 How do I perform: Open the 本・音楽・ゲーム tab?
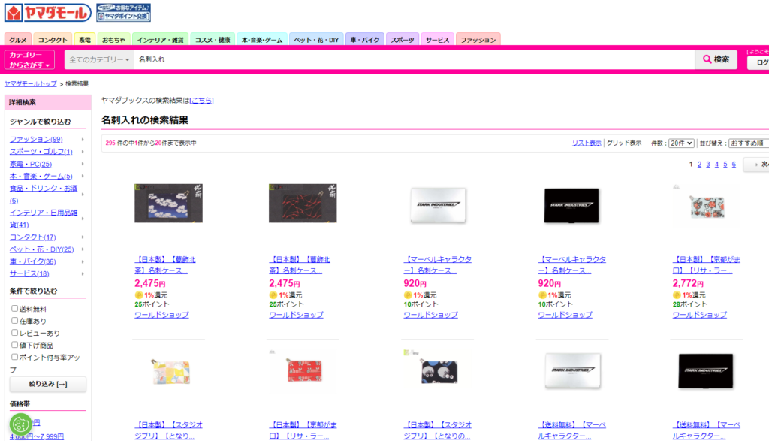click(262, 40)
